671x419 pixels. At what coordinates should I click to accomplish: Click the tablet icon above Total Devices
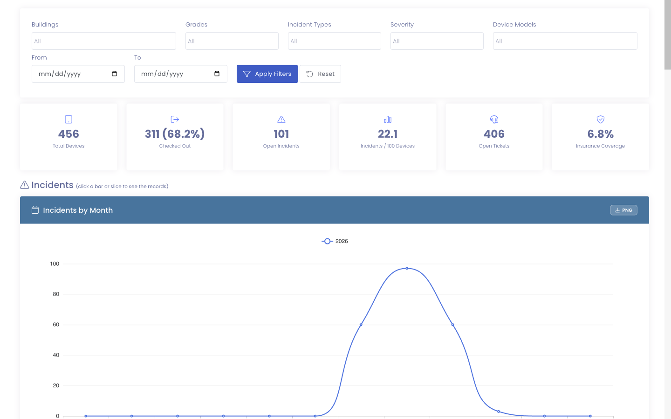coord(68,120)
